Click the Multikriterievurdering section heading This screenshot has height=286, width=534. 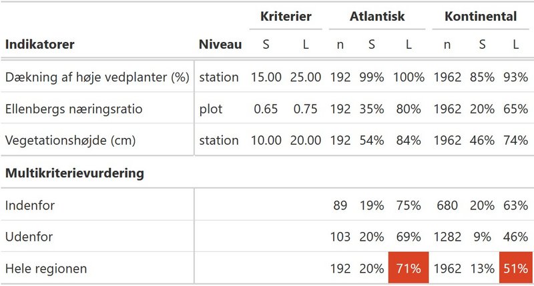tap(75, 173)
